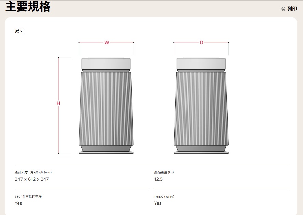This screenshot has height=215, width=303.
Task: Click the 主要規格 heading
Action: tap(28, 7)
